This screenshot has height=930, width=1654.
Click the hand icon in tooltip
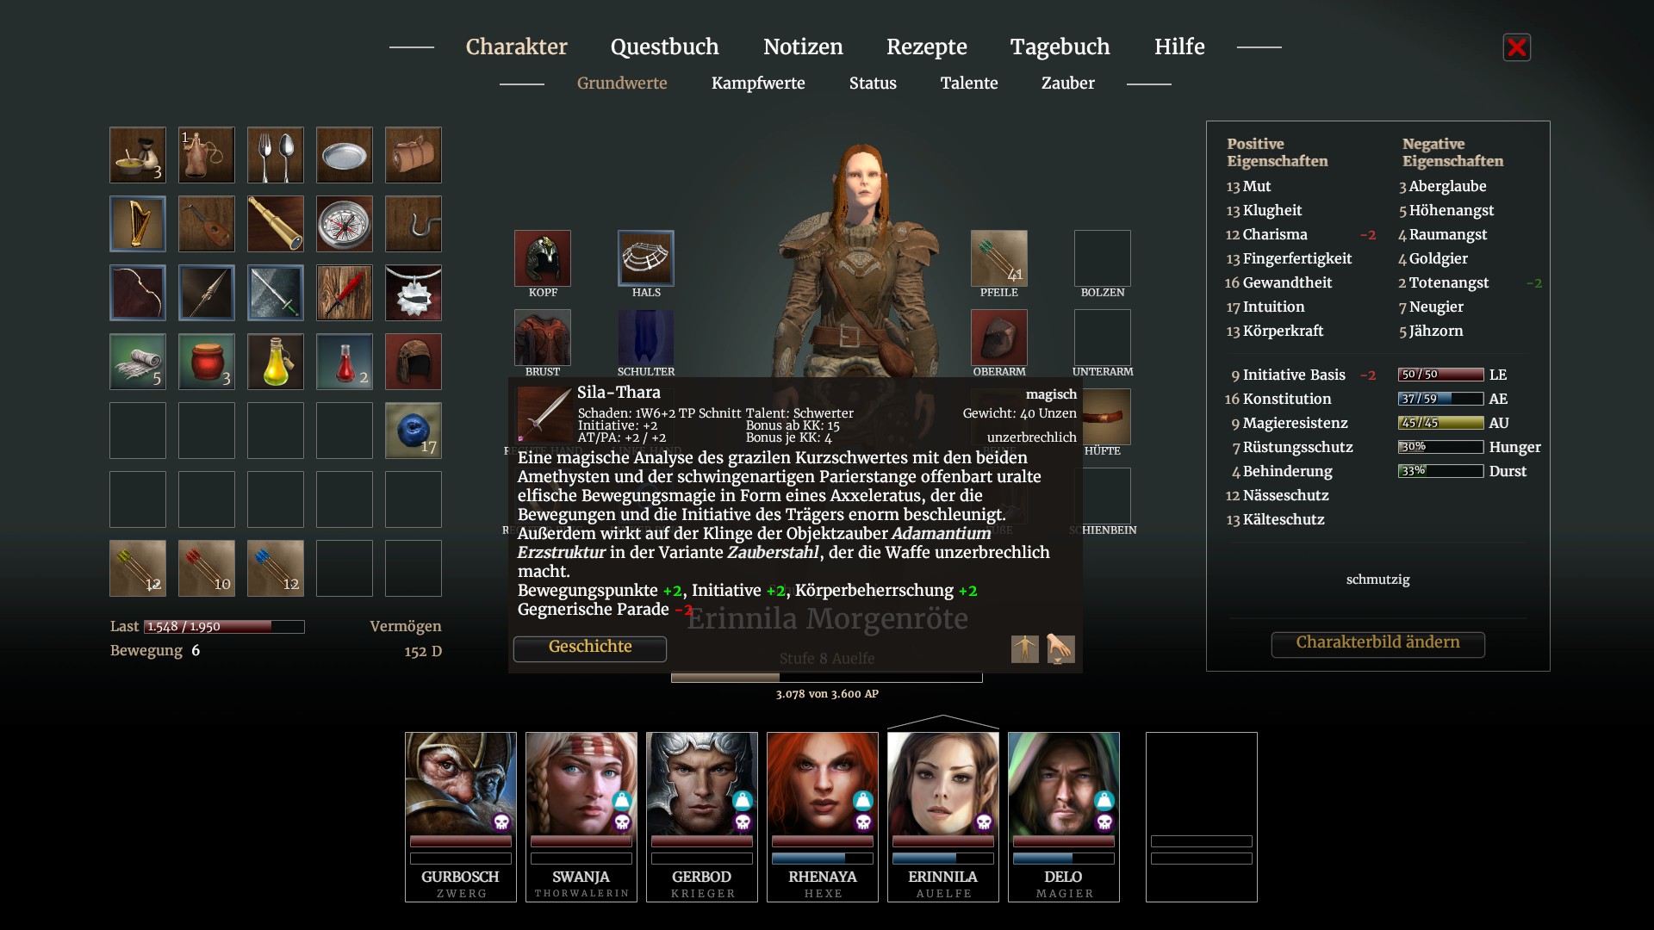point(1060,648)
